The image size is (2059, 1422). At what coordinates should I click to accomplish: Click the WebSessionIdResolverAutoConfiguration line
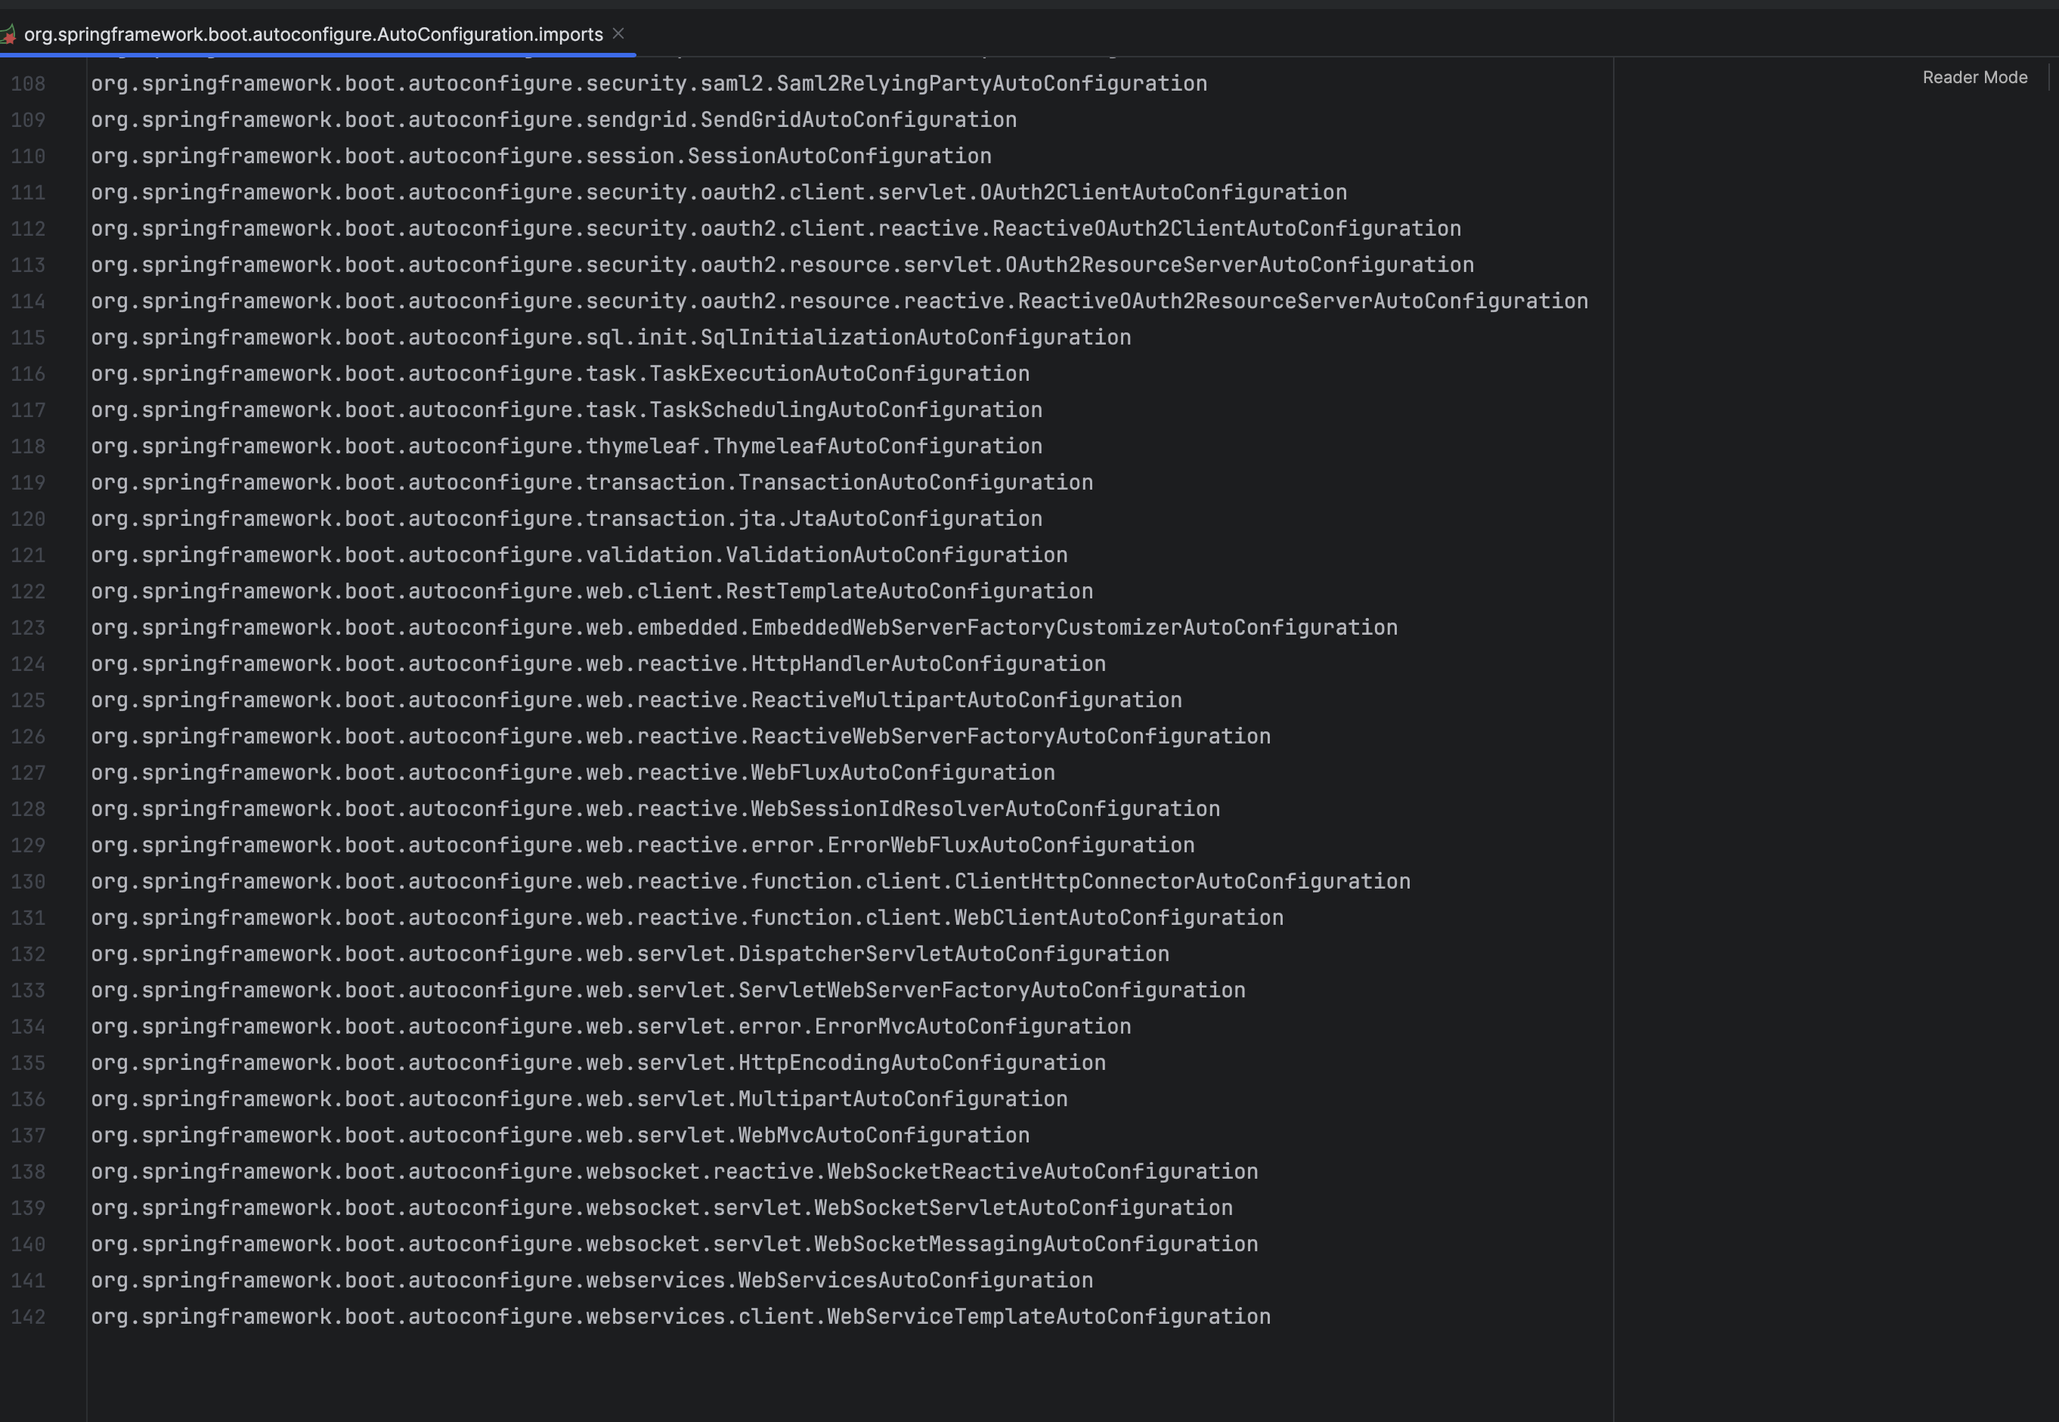pos(655,810)
